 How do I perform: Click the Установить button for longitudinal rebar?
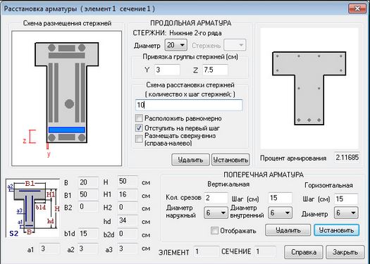tap(230, 160)
